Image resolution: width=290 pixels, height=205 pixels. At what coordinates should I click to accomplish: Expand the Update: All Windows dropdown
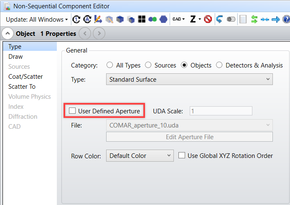click(37, 19)
